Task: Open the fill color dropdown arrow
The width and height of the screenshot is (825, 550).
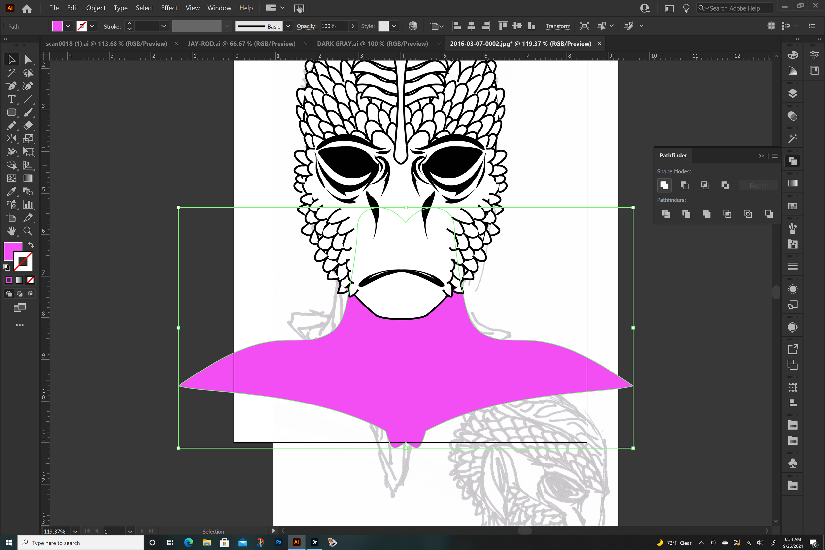Action: tap(68, 26)
